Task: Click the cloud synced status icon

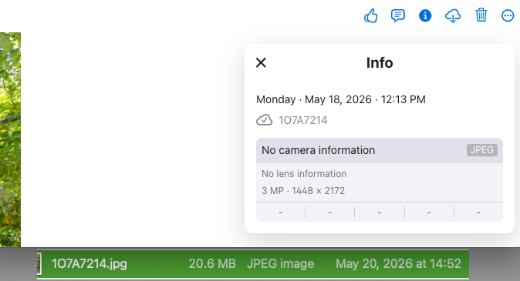Action: (265, 120)
